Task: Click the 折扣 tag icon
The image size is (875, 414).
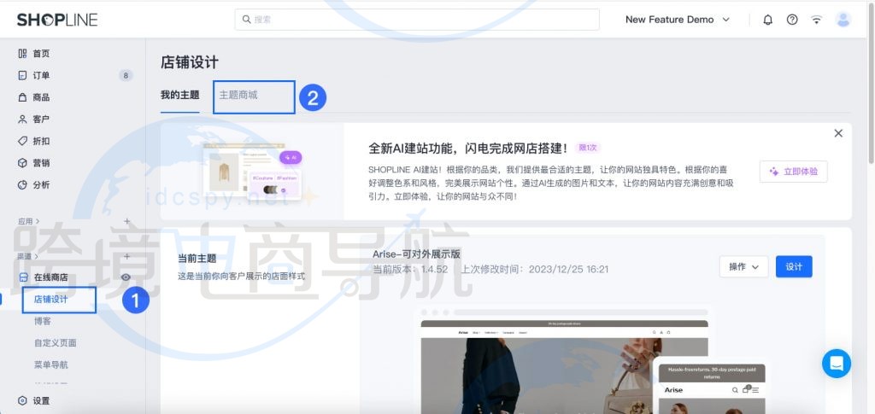Action: (22, 141)
